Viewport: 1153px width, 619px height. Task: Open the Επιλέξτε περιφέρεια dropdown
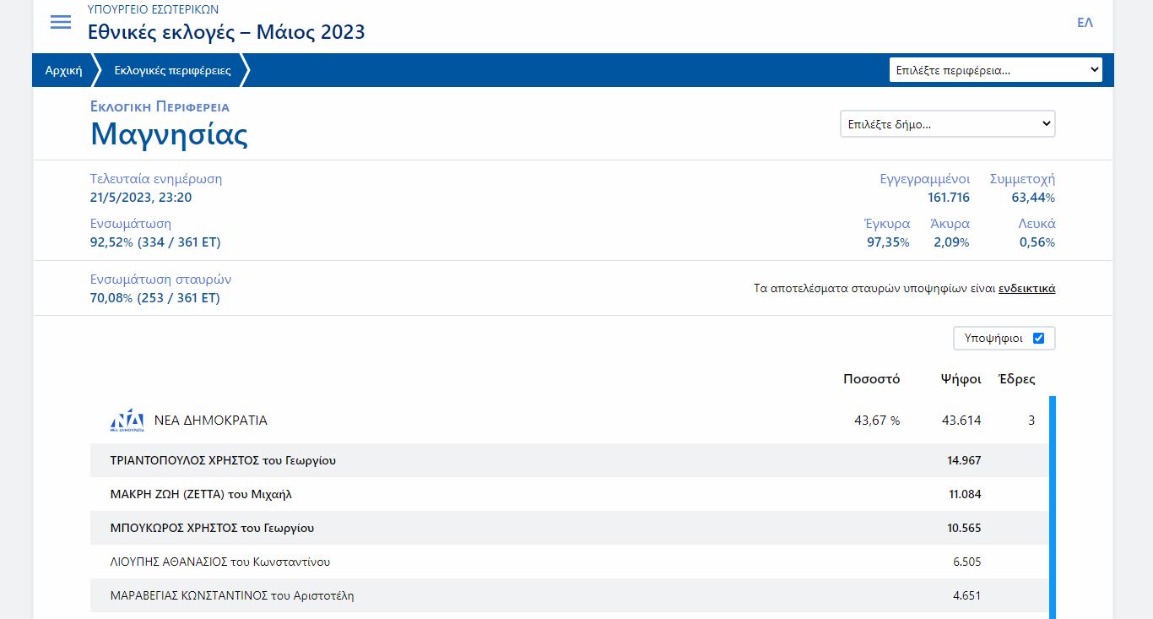click(996, 70)
